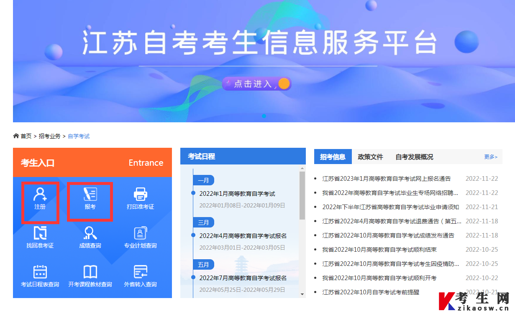Open 我省2022年10月高等教育自学考试顺利开考
The height and width of the screenshot is (316, 515).
pos(379,278)
